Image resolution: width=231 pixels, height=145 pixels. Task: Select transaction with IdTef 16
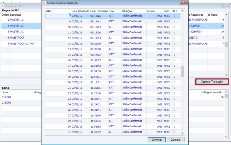[x=113, y=60]
